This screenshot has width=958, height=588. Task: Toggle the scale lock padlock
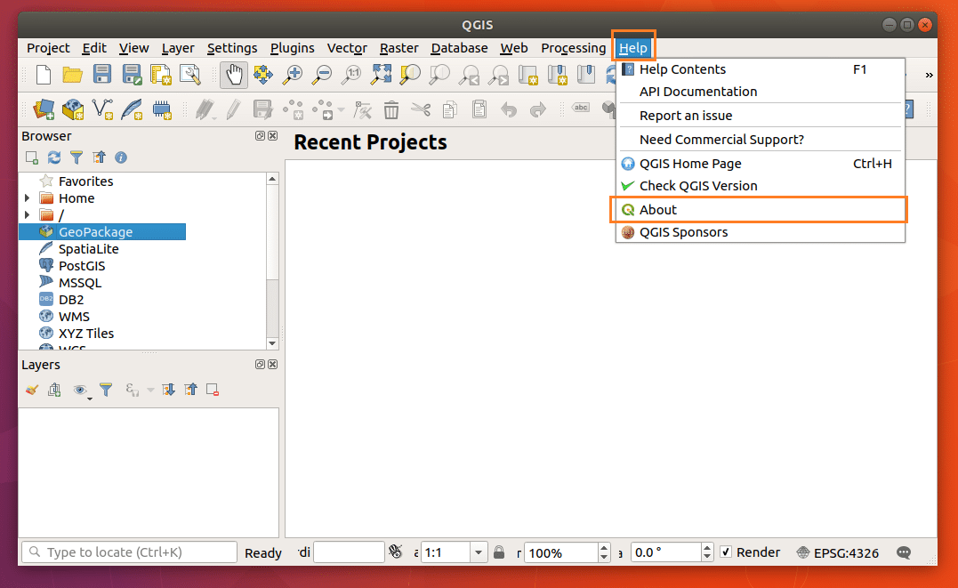click(x=499, y=552)
